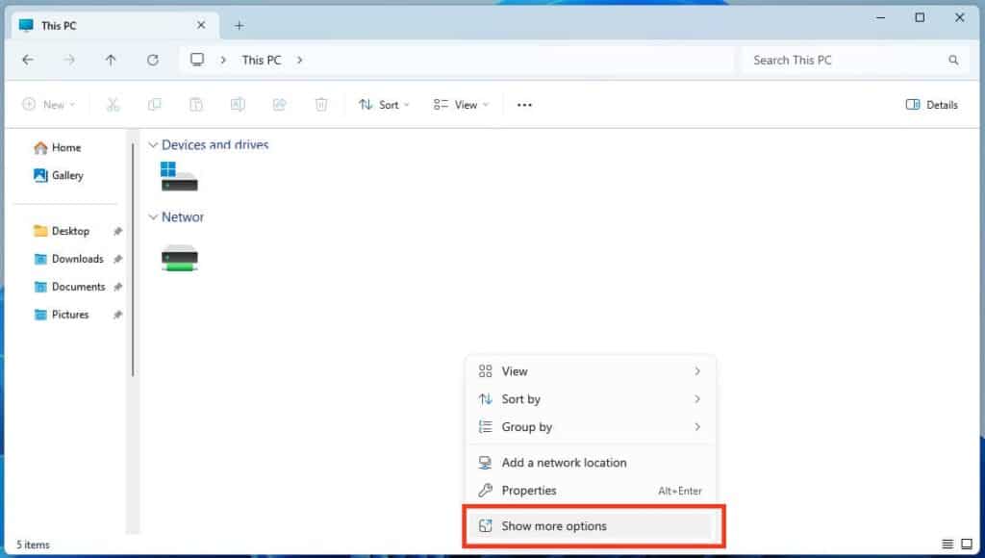
Task: Expand chevron before This PC in address bar
Action: click(x=223, y=61)
